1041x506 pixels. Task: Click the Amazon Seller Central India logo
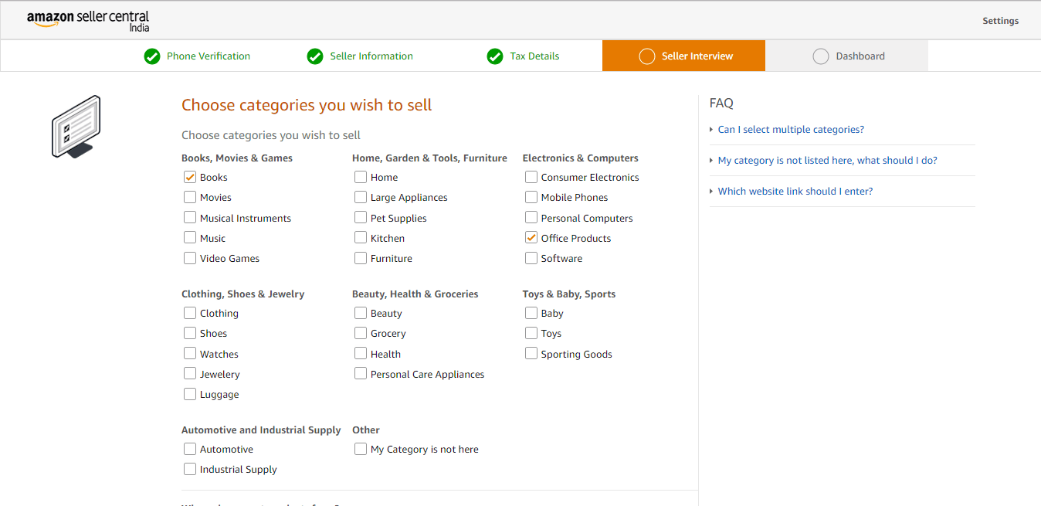[x=87, y=21]
